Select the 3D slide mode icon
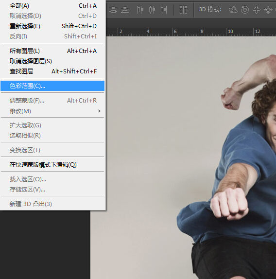This screenshot has height=279, width=276. coord(268,10)
